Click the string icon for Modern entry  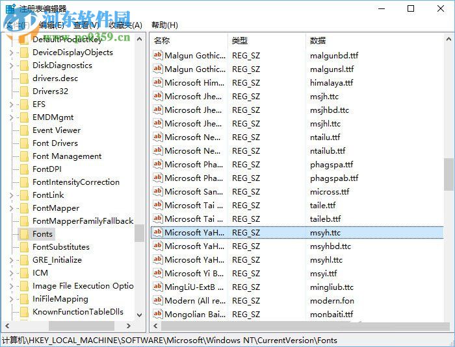point(157,300)
